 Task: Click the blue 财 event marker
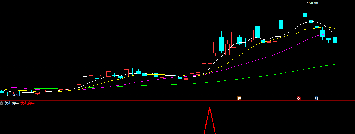pos(316,98)
